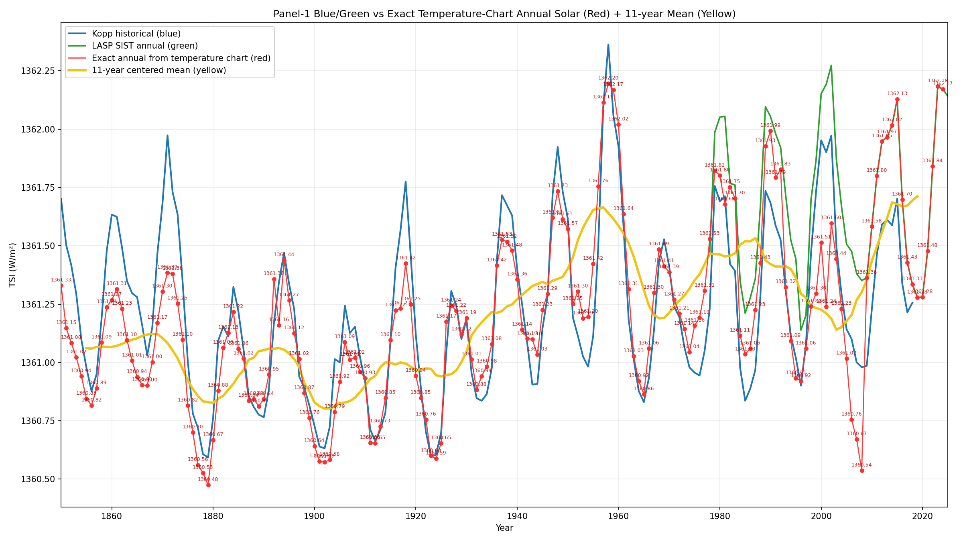Click the red data label "1361.83"
Viewport: 963px width, 542px height.
pyautogui.click(x=780, y=164)
